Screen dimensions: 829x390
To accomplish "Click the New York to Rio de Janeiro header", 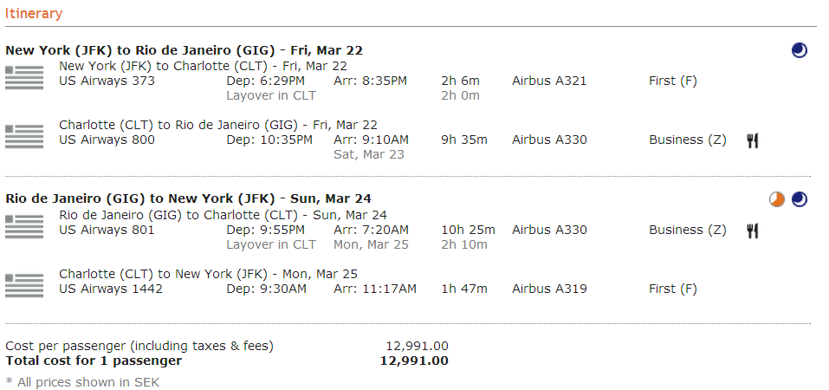I will click(184, 50).
